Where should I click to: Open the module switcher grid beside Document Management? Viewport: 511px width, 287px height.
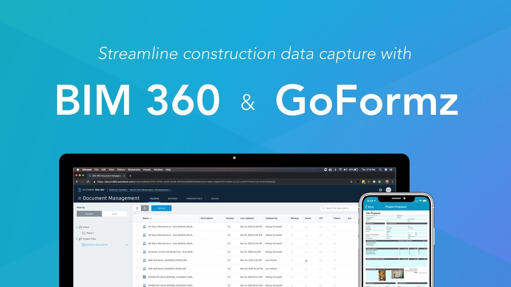[x=79, y=199]
